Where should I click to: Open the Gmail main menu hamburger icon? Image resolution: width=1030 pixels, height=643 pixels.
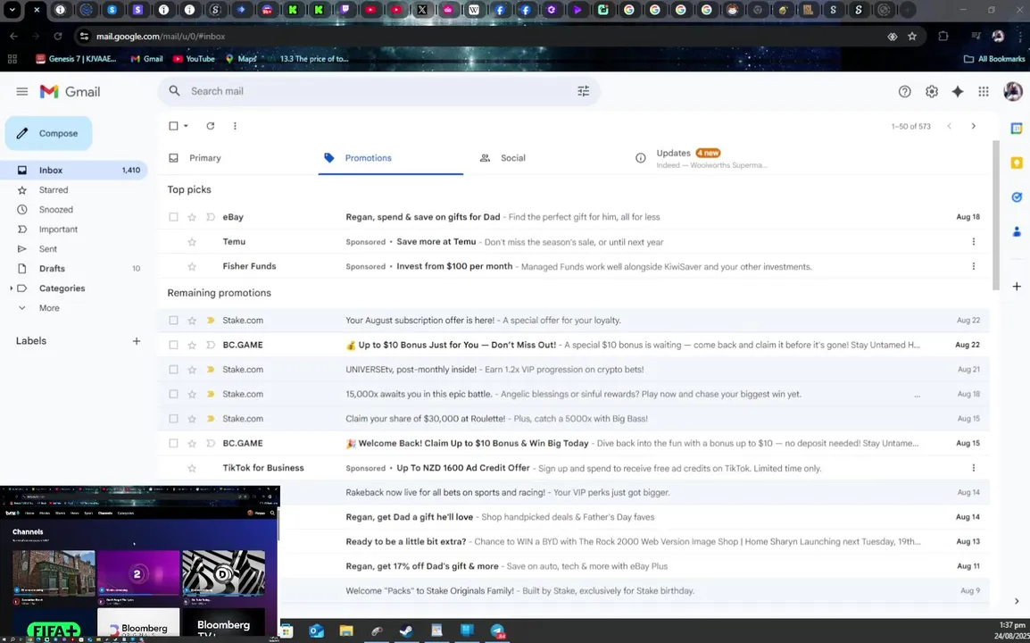point(21,91)
